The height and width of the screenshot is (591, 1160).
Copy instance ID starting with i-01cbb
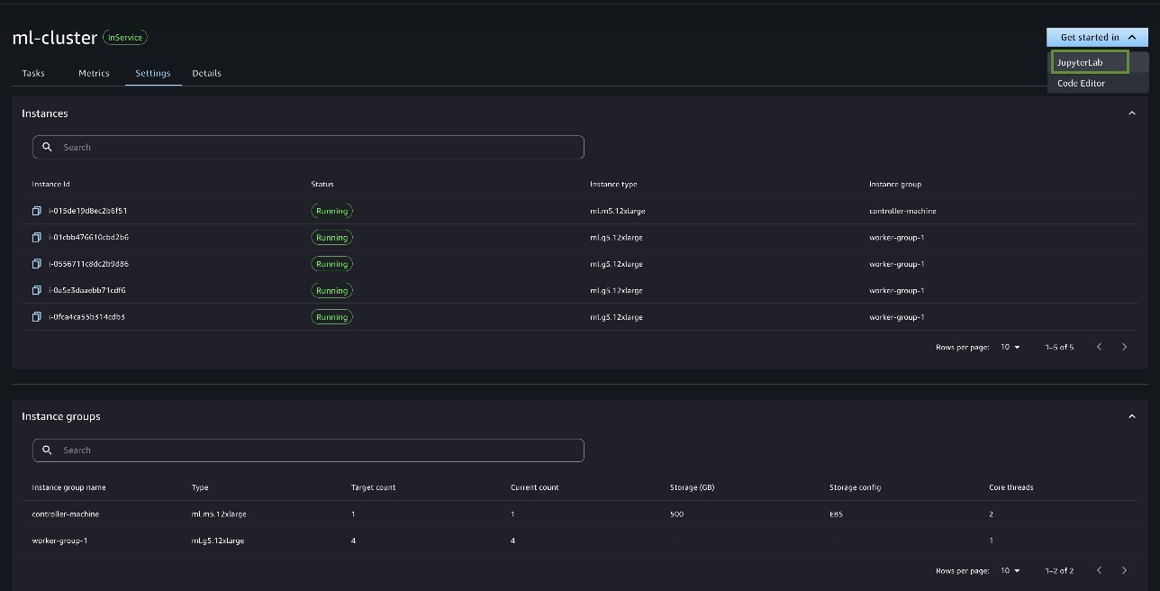37,237
